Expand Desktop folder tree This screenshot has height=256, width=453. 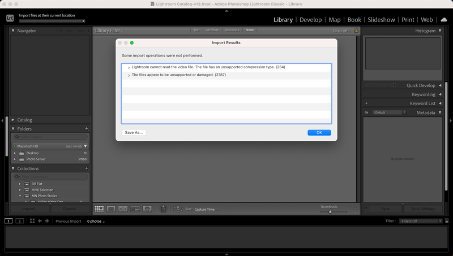coord(15,153)
